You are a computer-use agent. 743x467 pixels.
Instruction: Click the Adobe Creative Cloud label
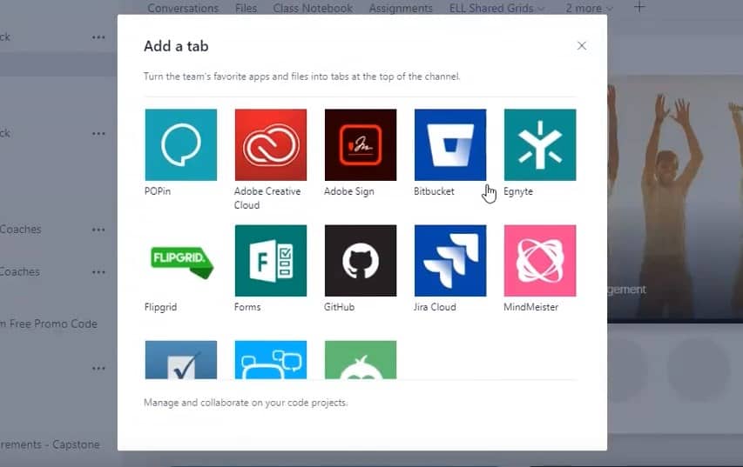coord(267,197)
